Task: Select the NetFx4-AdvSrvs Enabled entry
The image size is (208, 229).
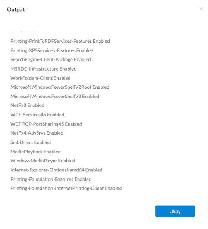Action: [37, 133]
